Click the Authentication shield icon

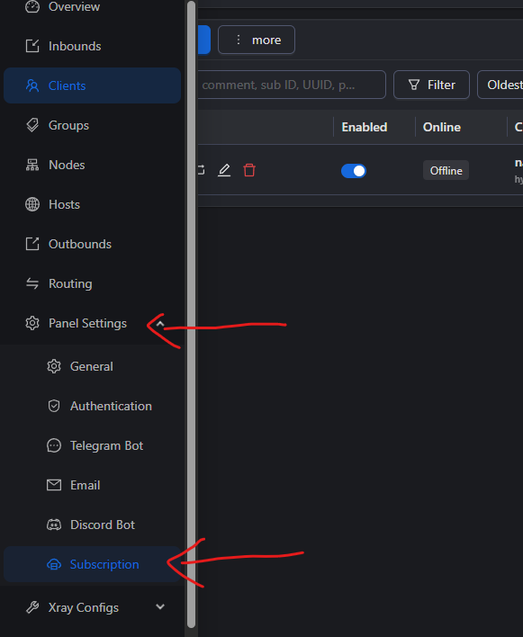[x=54, y=406]
